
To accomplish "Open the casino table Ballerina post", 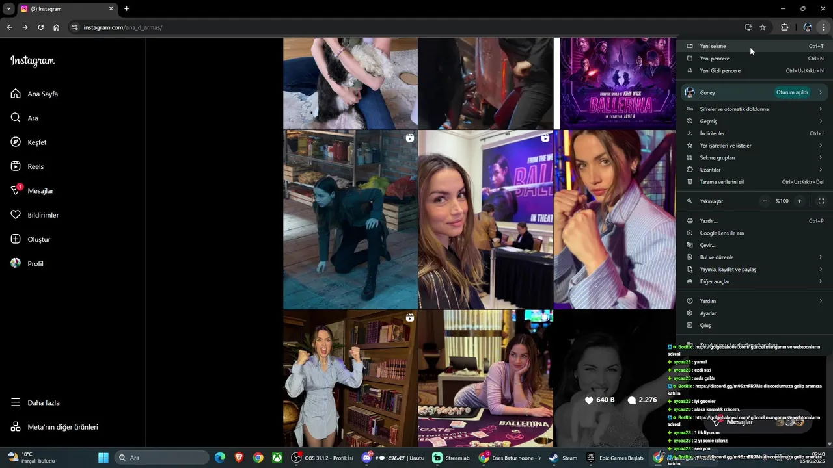I will point(485,378).
